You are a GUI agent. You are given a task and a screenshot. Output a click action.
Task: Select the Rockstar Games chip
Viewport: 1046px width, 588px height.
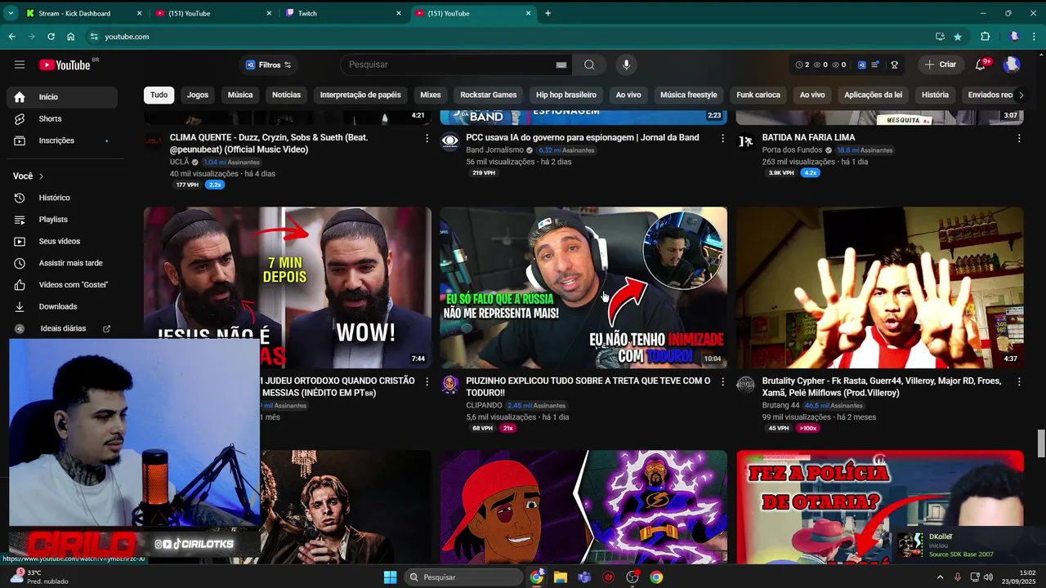click(489, 95)
